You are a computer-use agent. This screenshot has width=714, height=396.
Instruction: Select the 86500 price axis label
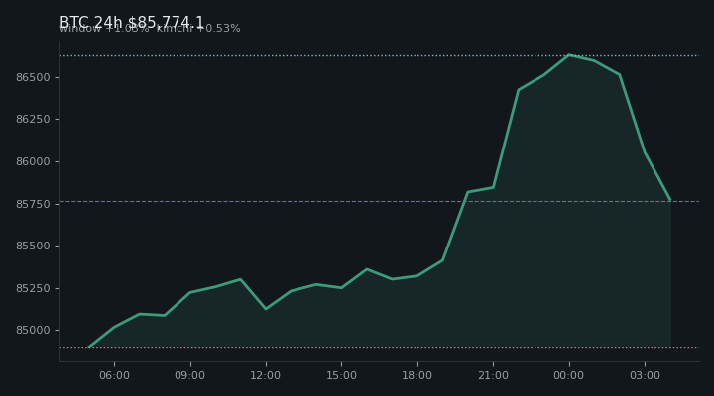click(33, 77)
